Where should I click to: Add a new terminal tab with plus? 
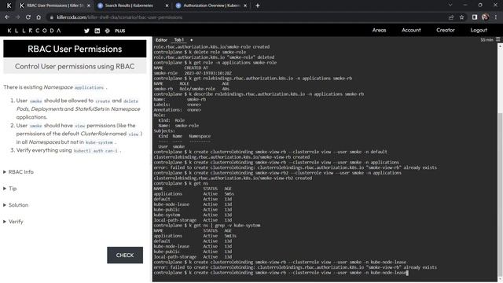192,40
